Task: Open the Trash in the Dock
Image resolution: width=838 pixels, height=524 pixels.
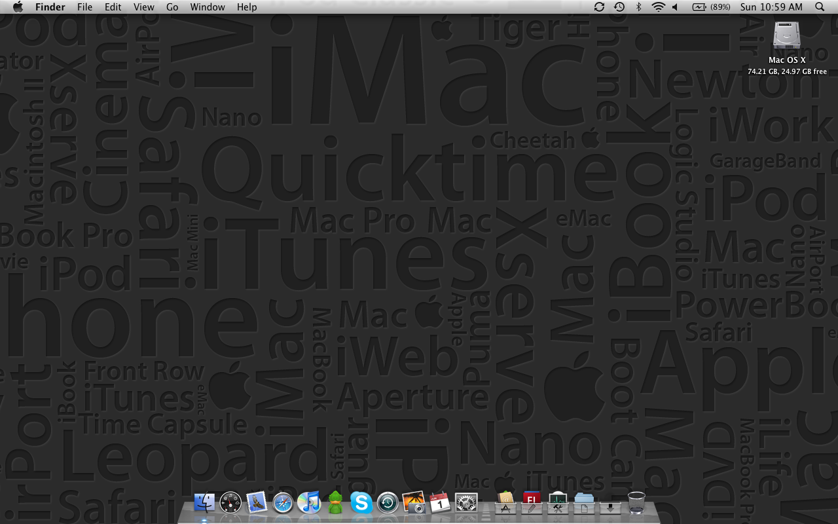Action: pos(636,503)
